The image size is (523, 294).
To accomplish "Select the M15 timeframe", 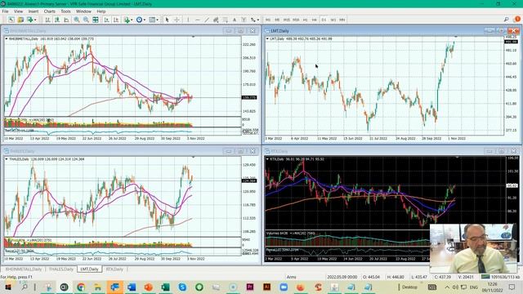I will point(287,20).
